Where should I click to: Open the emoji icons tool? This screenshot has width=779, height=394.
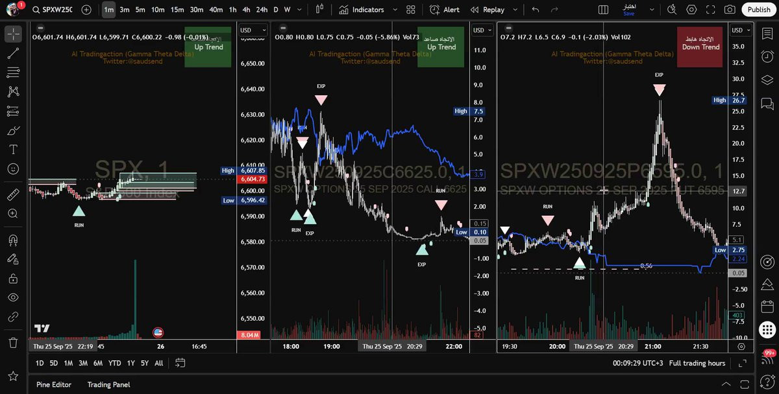13,168
